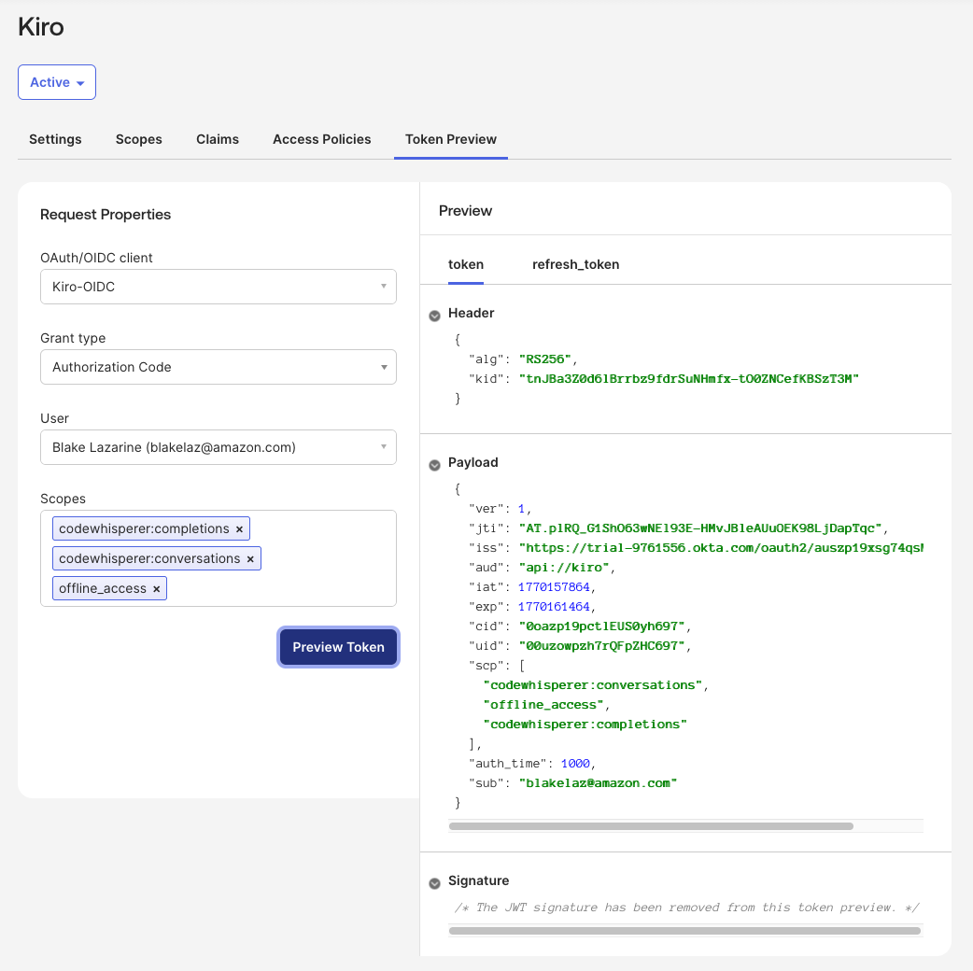Screen dimensions: 973x971
Task: Remove the codewhisperer:conversations scope tag
Action: 250,559
